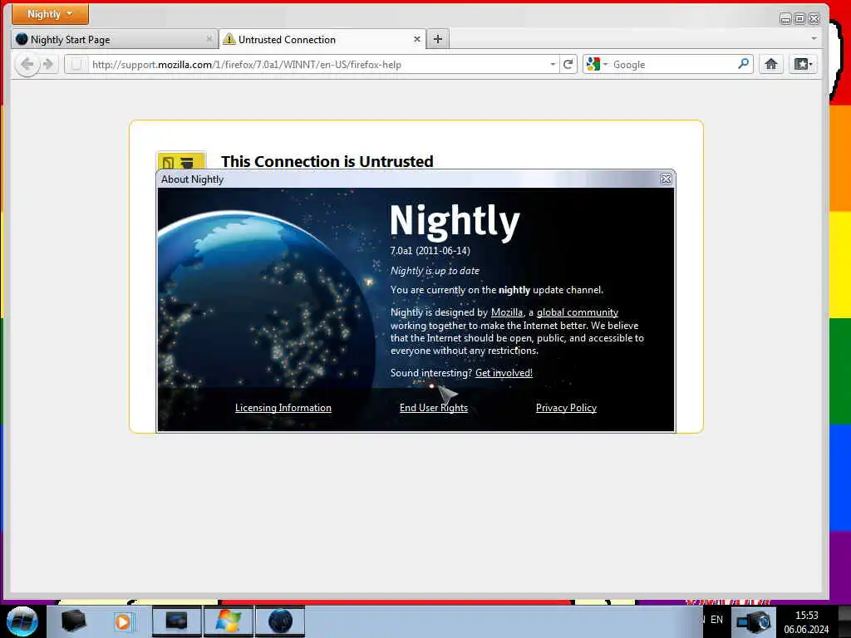Open the list all tabs dropdown
Screen dimensions: 851x638
click(x=814, y=38)
